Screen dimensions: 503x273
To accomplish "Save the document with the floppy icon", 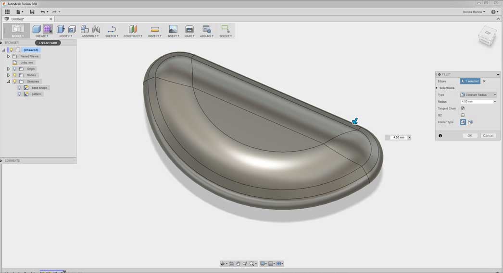I will coord(32,12).
